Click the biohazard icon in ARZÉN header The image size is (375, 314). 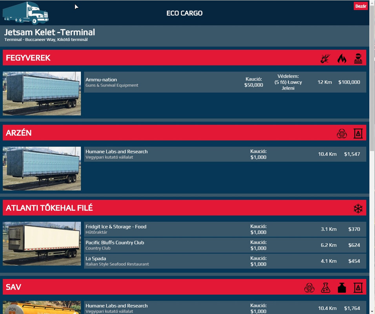(x=342, y=133)
